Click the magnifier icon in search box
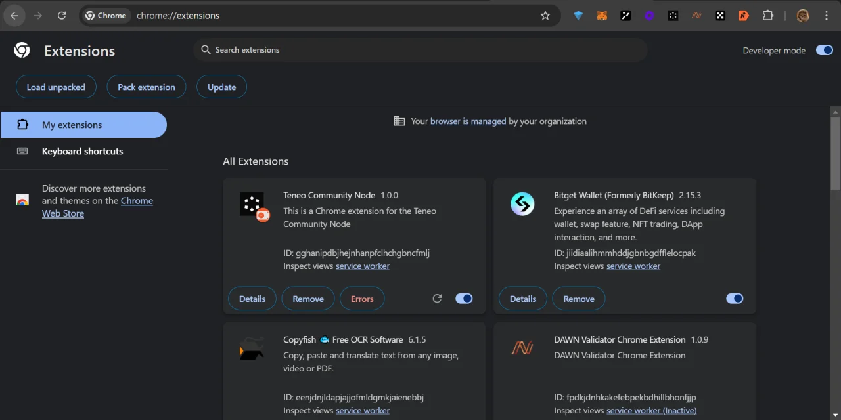 point(206,50)
